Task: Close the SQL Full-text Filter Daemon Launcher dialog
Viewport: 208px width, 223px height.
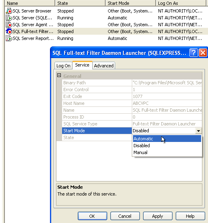Action: coord(203,53)
